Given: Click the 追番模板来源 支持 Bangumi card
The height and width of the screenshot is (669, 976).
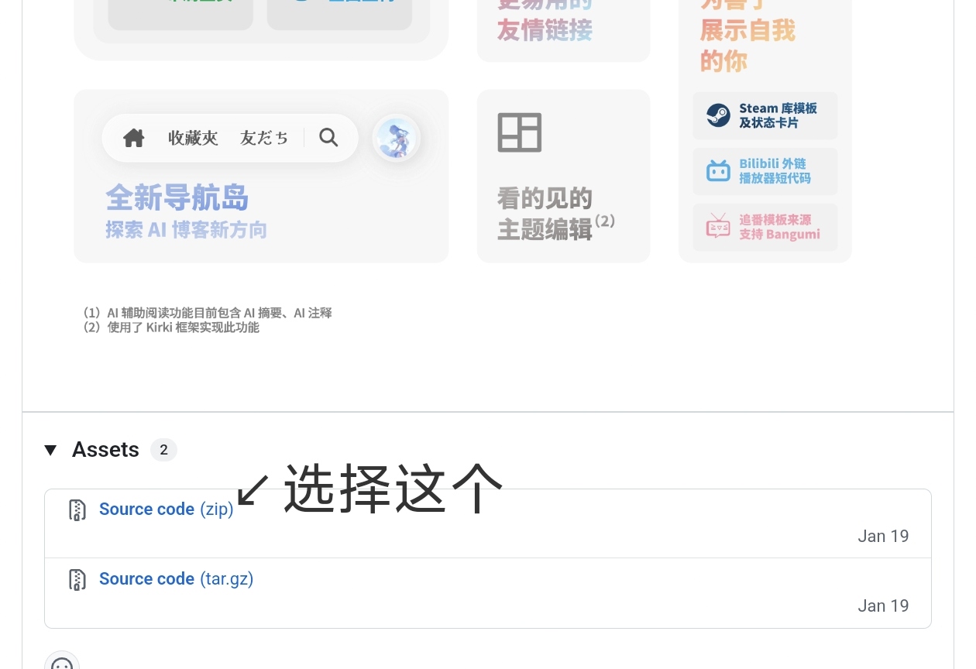Looking at the screenshot, I should (x=765, y=227).
